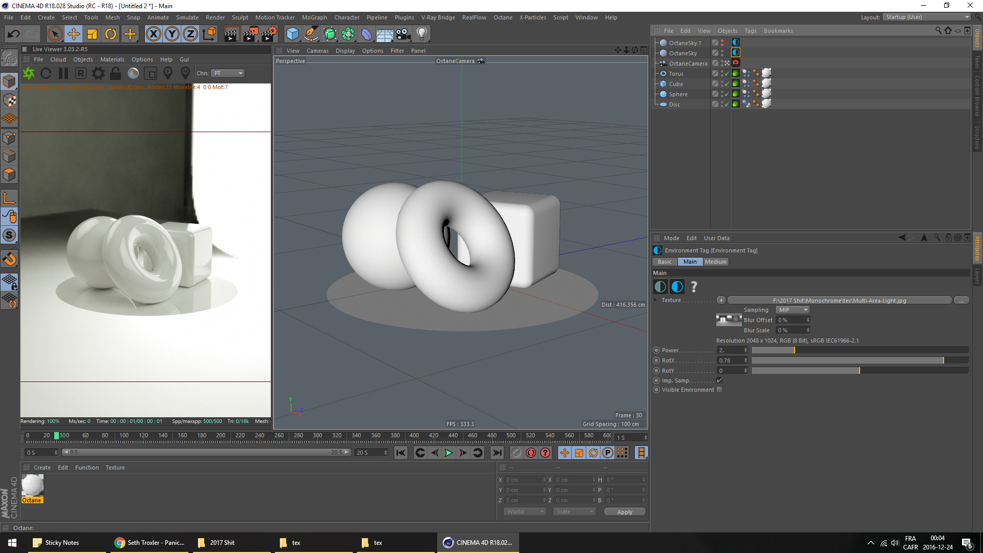
Task: Select the Rotate tool in top toolbar
Action: 111,34
